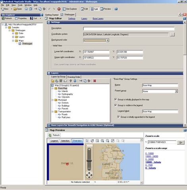187x190 pixels.
Task: Click the Redo arrow in the main toolbar
Action: coord(54,9)
